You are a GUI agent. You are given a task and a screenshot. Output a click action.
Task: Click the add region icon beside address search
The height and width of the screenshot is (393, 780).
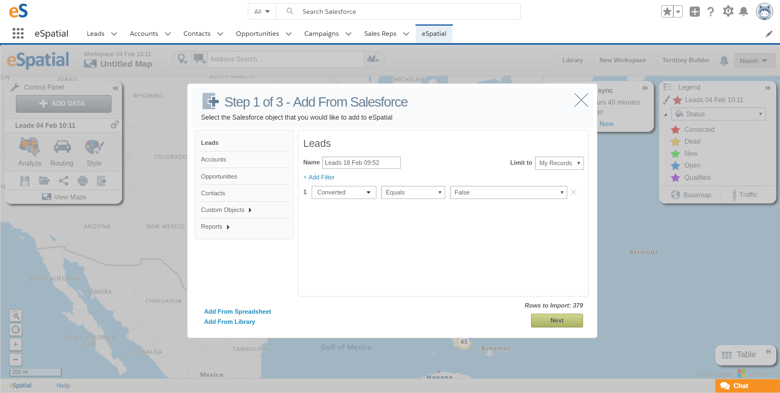tap(373, 59)
